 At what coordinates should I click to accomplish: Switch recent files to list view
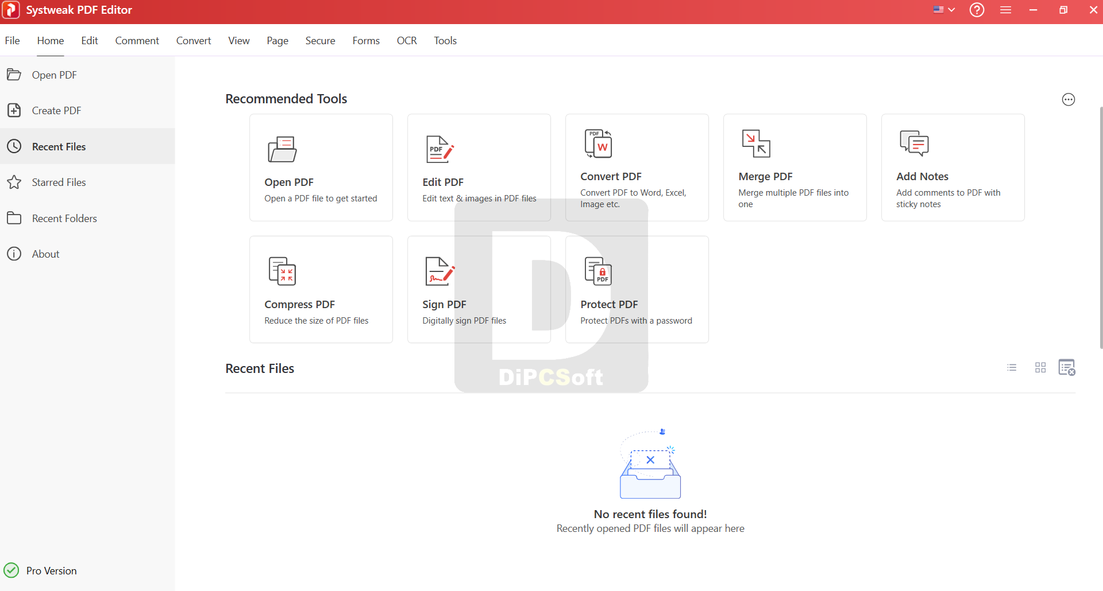point(1012,367)
